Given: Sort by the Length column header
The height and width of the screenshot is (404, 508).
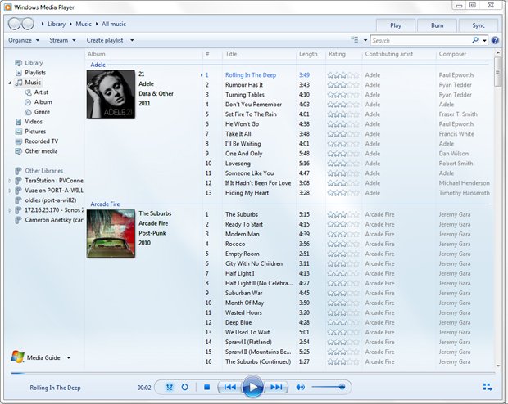Looking at the screenshot, I should 308,54.
